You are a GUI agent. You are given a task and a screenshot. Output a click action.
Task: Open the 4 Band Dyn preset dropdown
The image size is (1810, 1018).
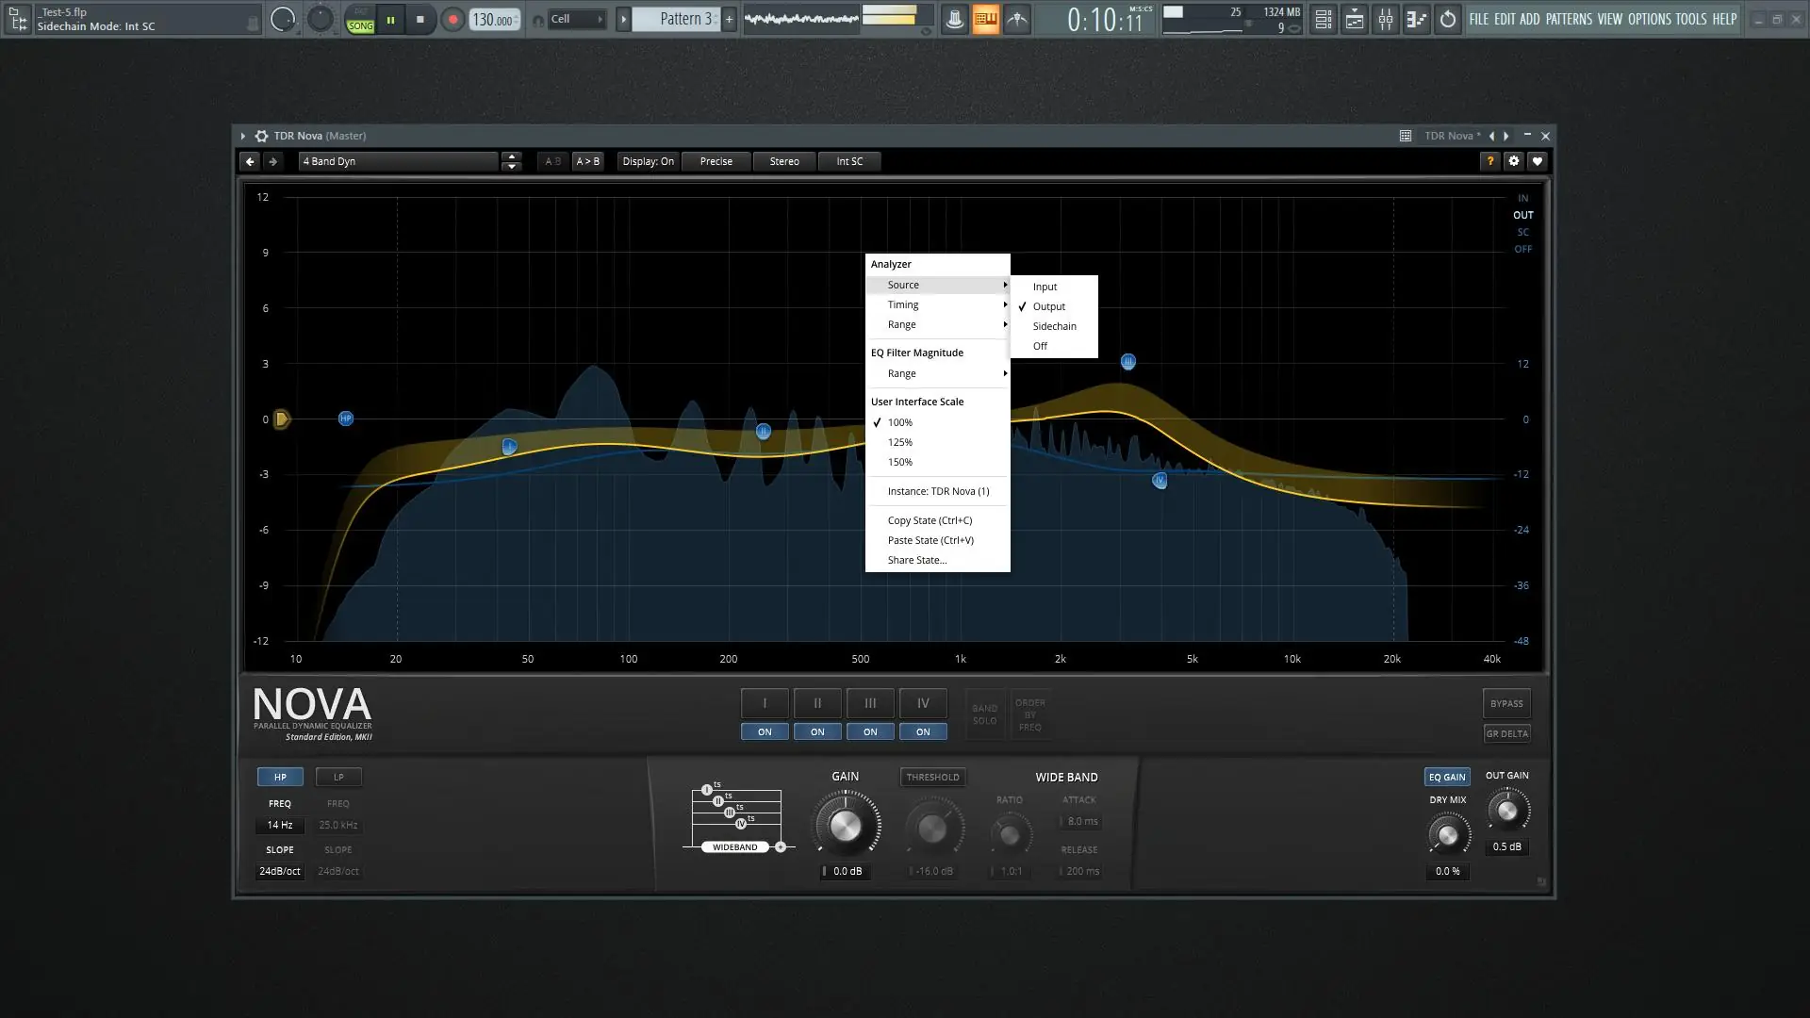click(x=398, y=161)
